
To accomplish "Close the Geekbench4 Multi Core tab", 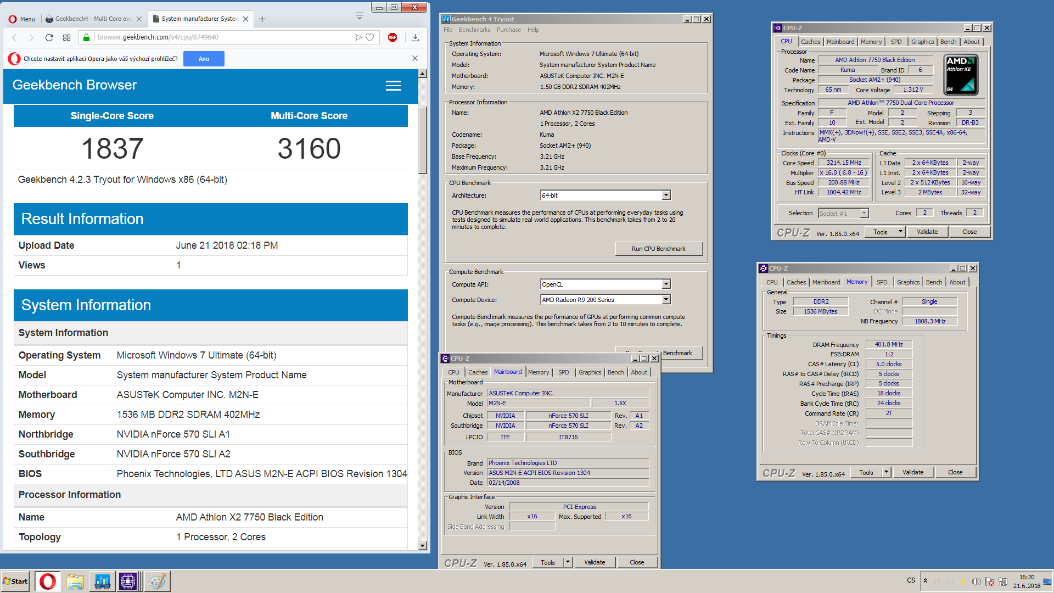I will (139, 19).
